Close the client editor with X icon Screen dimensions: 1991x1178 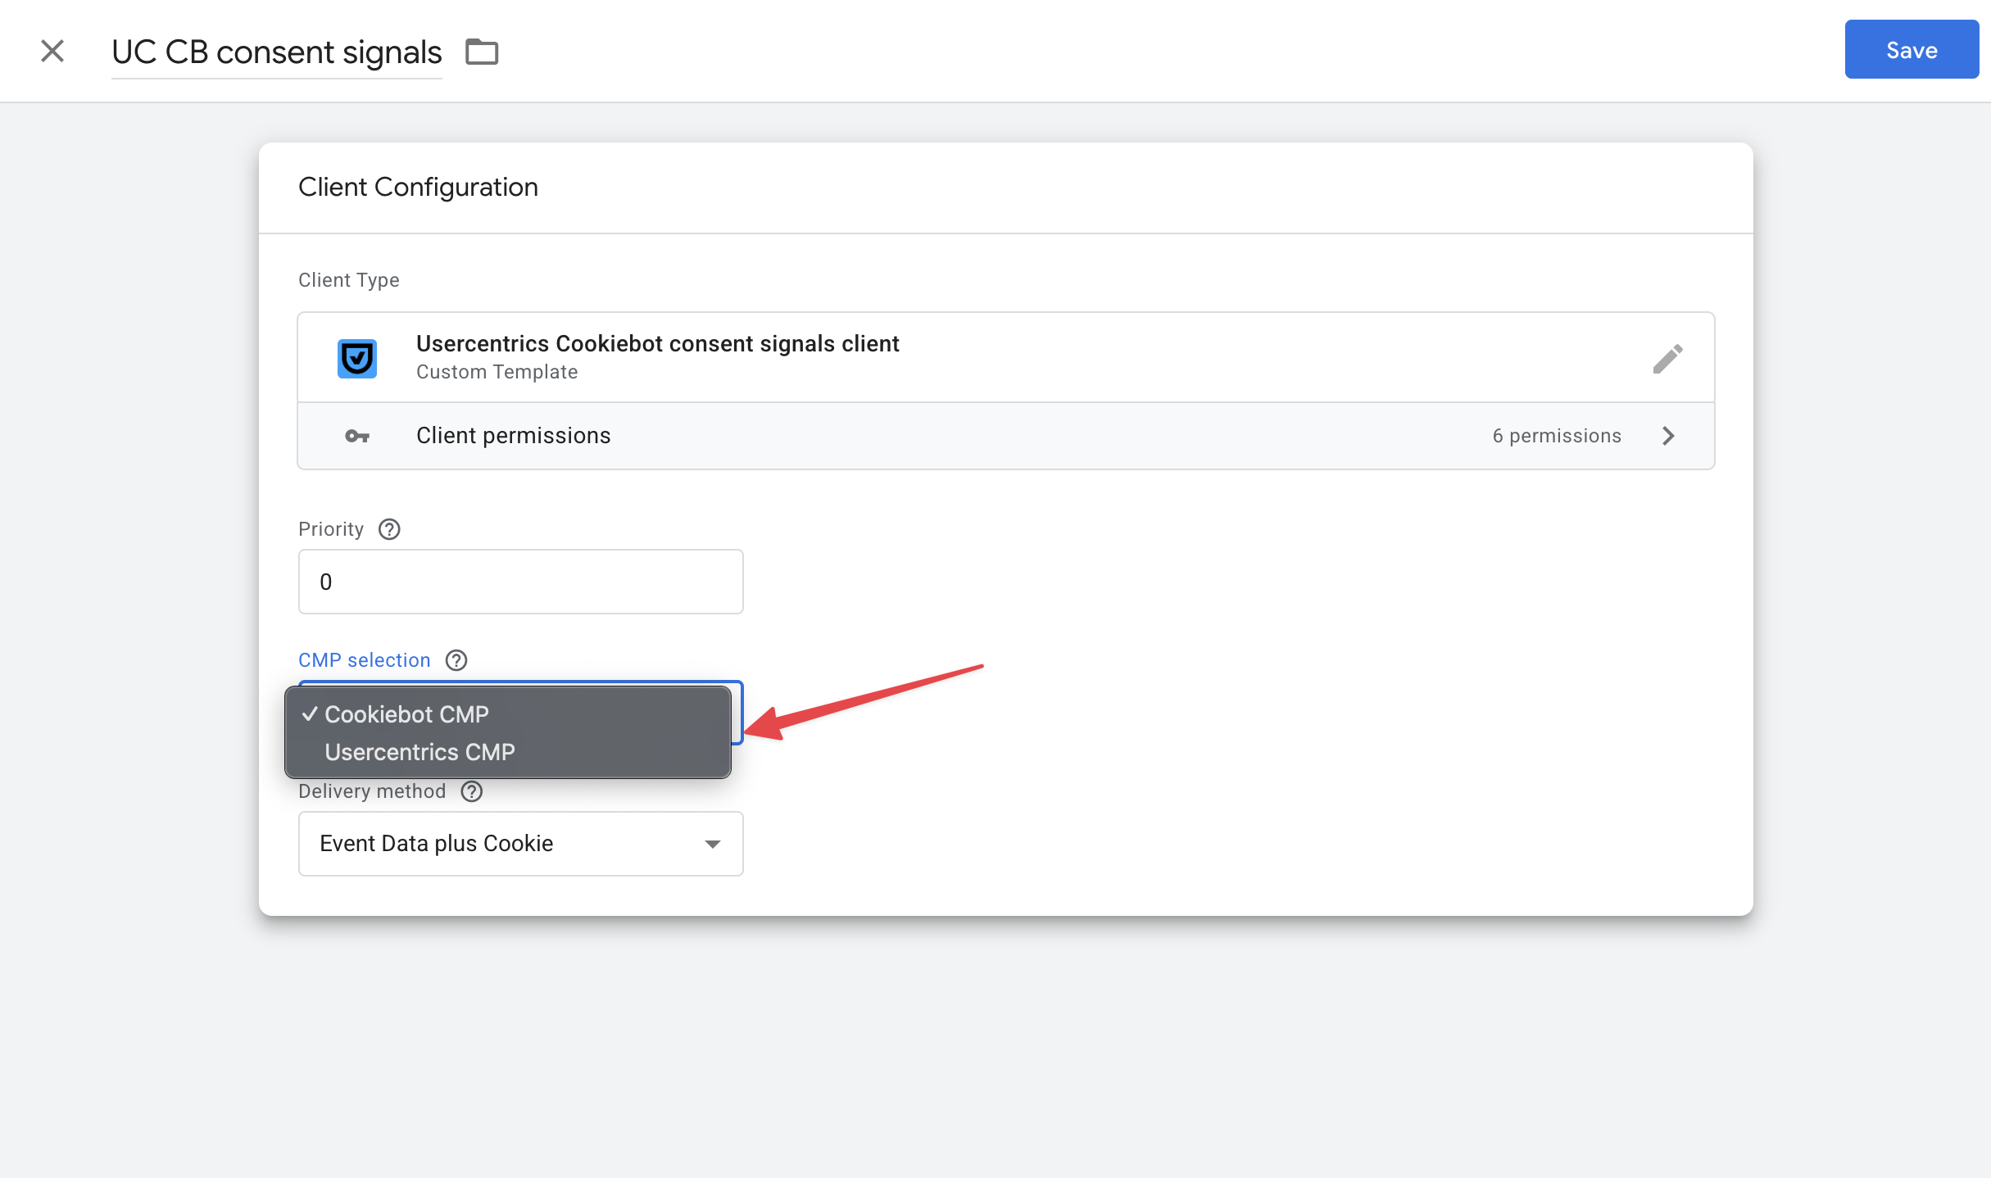[52, 51]
